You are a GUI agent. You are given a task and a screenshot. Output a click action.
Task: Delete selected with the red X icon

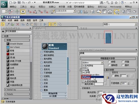[x=18, y=24]
